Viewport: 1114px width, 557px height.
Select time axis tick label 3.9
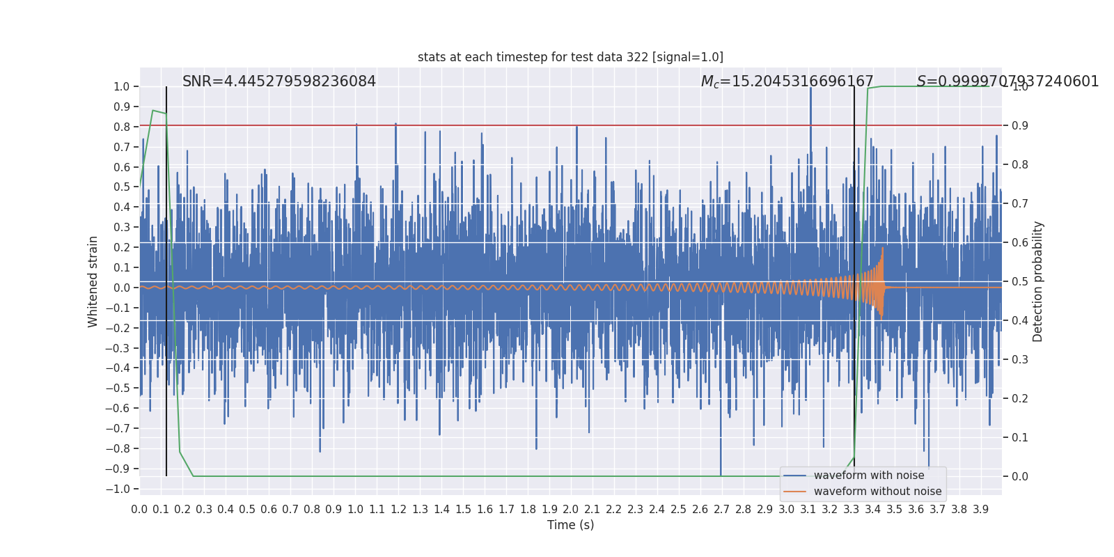click(981, 509)
